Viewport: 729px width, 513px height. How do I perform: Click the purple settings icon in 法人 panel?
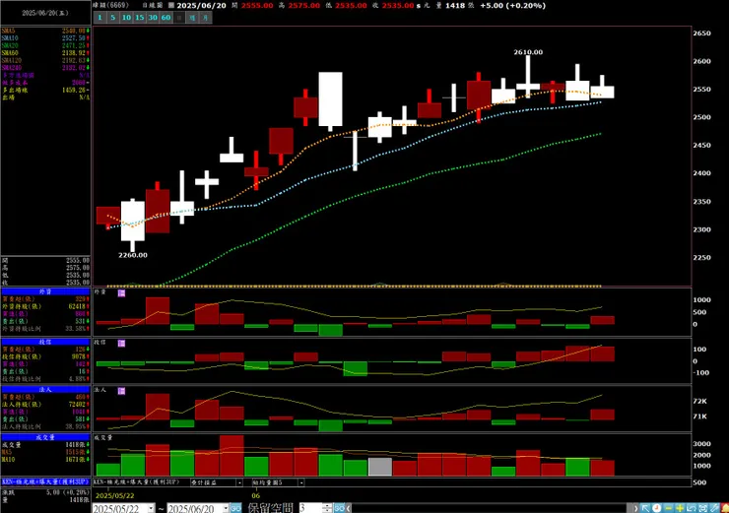pos(121,391)
